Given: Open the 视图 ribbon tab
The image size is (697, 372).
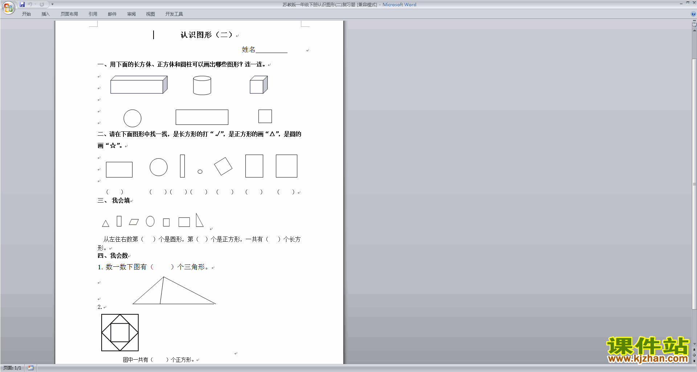Looking at the screenshot, I should [x=150, y=14].
